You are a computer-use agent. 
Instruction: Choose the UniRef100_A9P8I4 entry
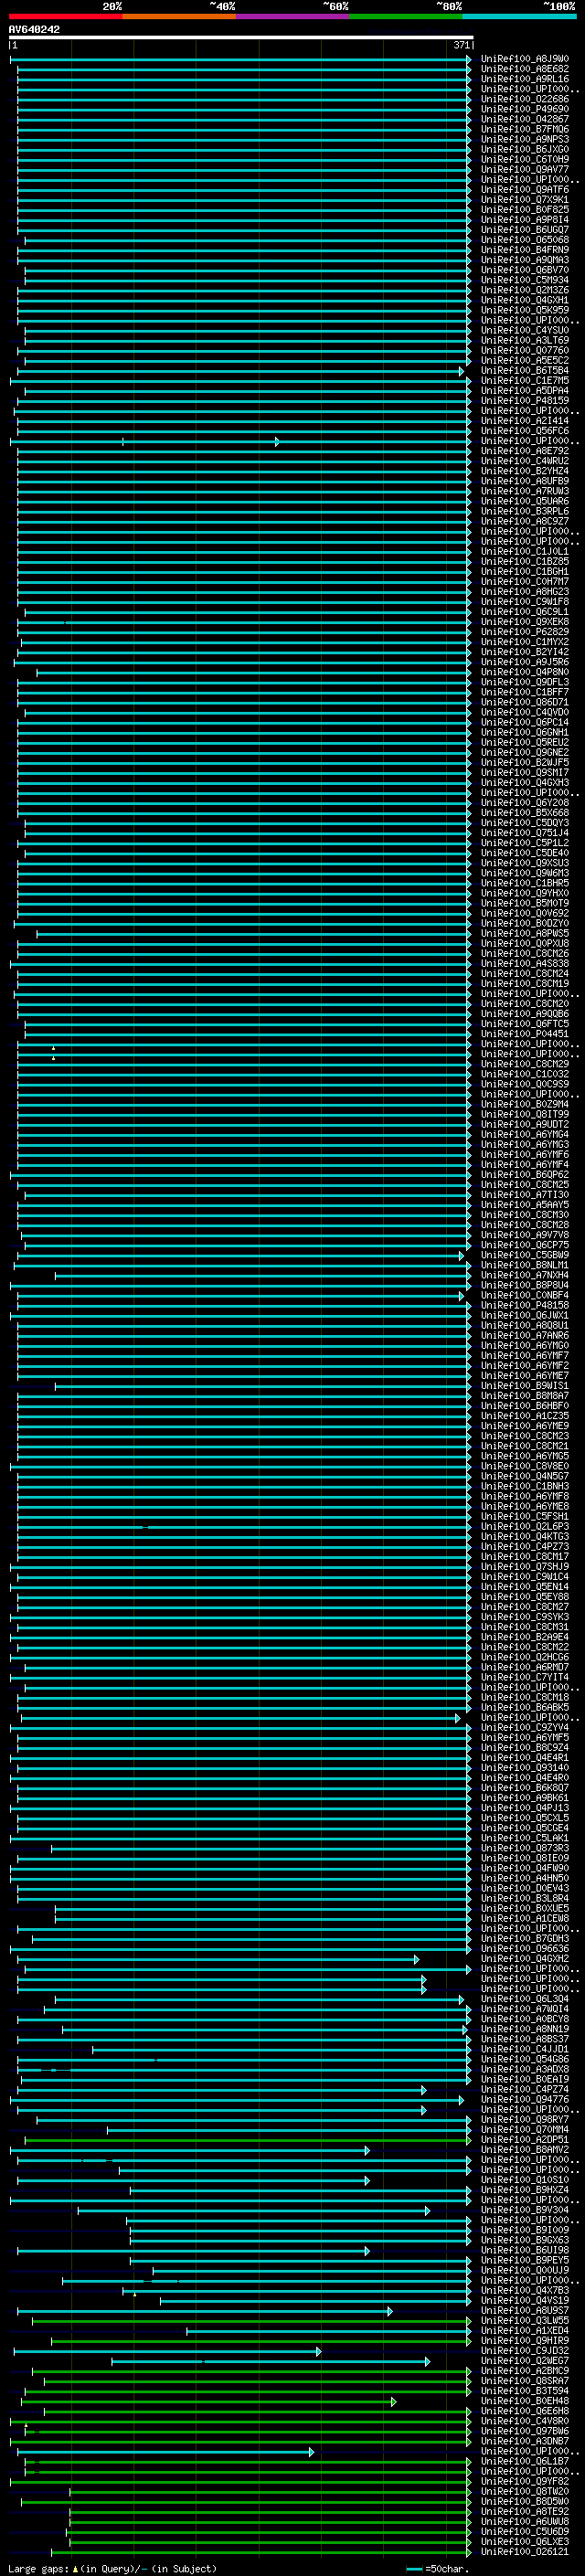coord(525,219)
